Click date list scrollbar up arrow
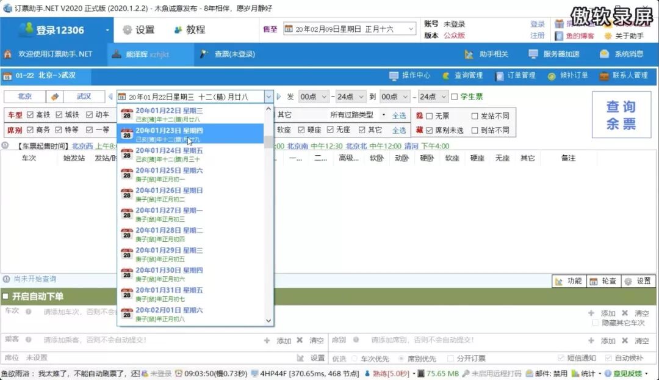 268,109
